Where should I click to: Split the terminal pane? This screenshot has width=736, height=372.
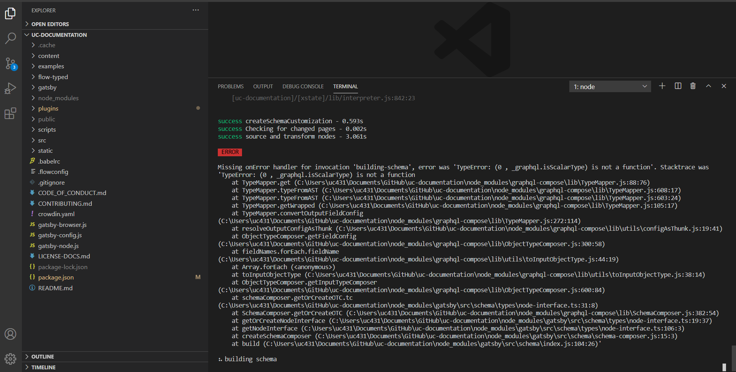(678, 86)
